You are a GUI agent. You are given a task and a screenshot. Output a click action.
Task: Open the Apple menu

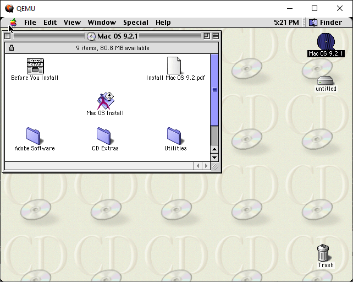click(13, 23)
